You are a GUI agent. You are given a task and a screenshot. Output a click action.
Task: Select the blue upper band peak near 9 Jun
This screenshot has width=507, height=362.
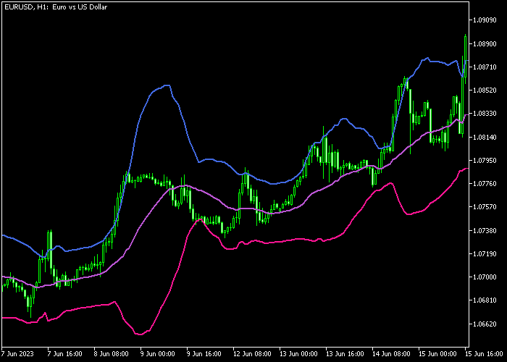click(x=167, y=85)
